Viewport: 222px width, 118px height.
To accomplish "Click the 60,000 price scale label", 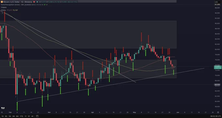I will pyautogui.click(x=217, y=101).
